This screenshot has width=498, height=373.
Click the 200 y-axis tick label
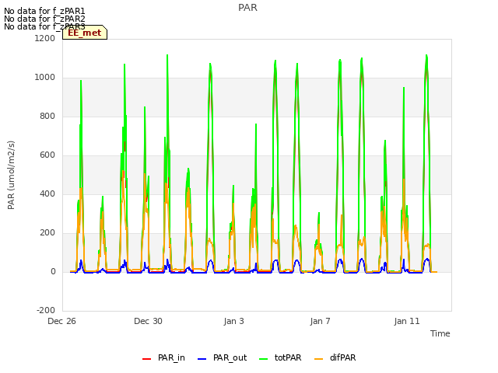pos(47,233)
